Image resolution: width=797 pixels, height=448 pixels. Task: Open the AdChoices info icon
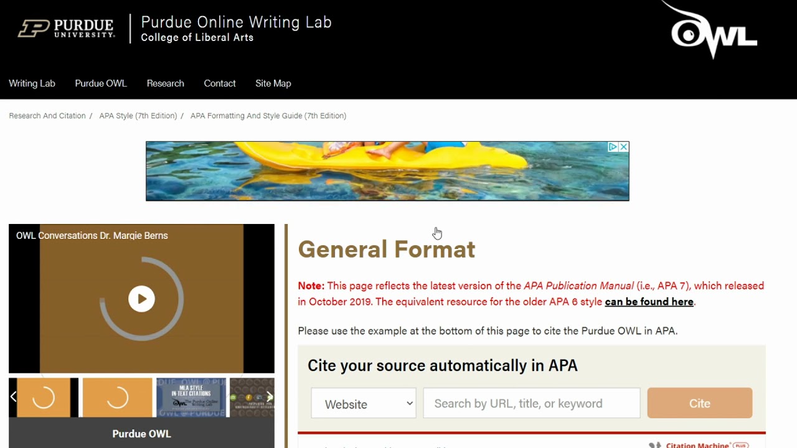[613, 147]
